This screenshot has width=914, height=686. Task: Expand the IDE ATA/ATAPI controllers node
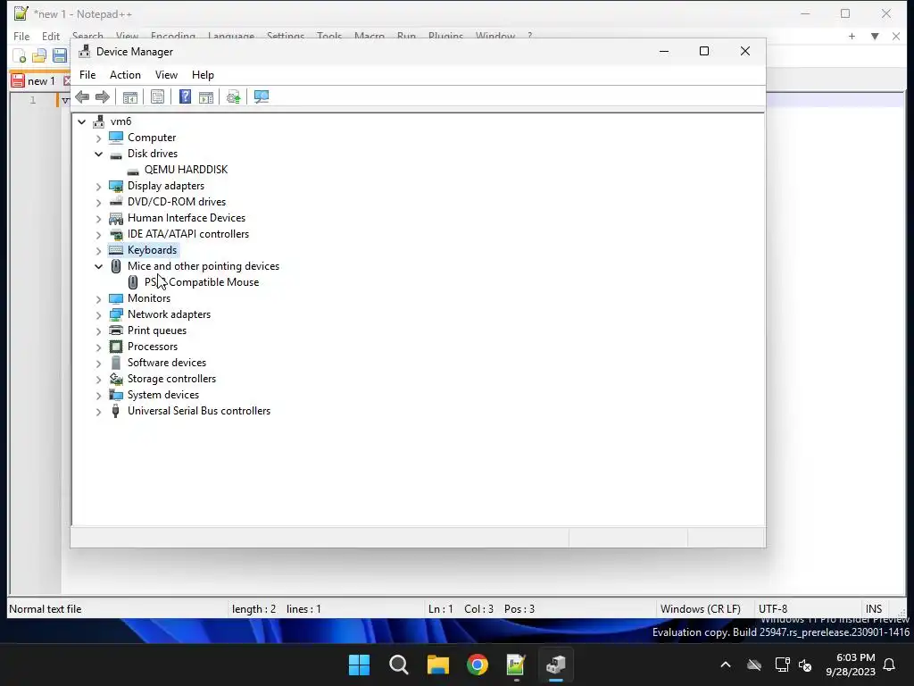click(98, 235)
